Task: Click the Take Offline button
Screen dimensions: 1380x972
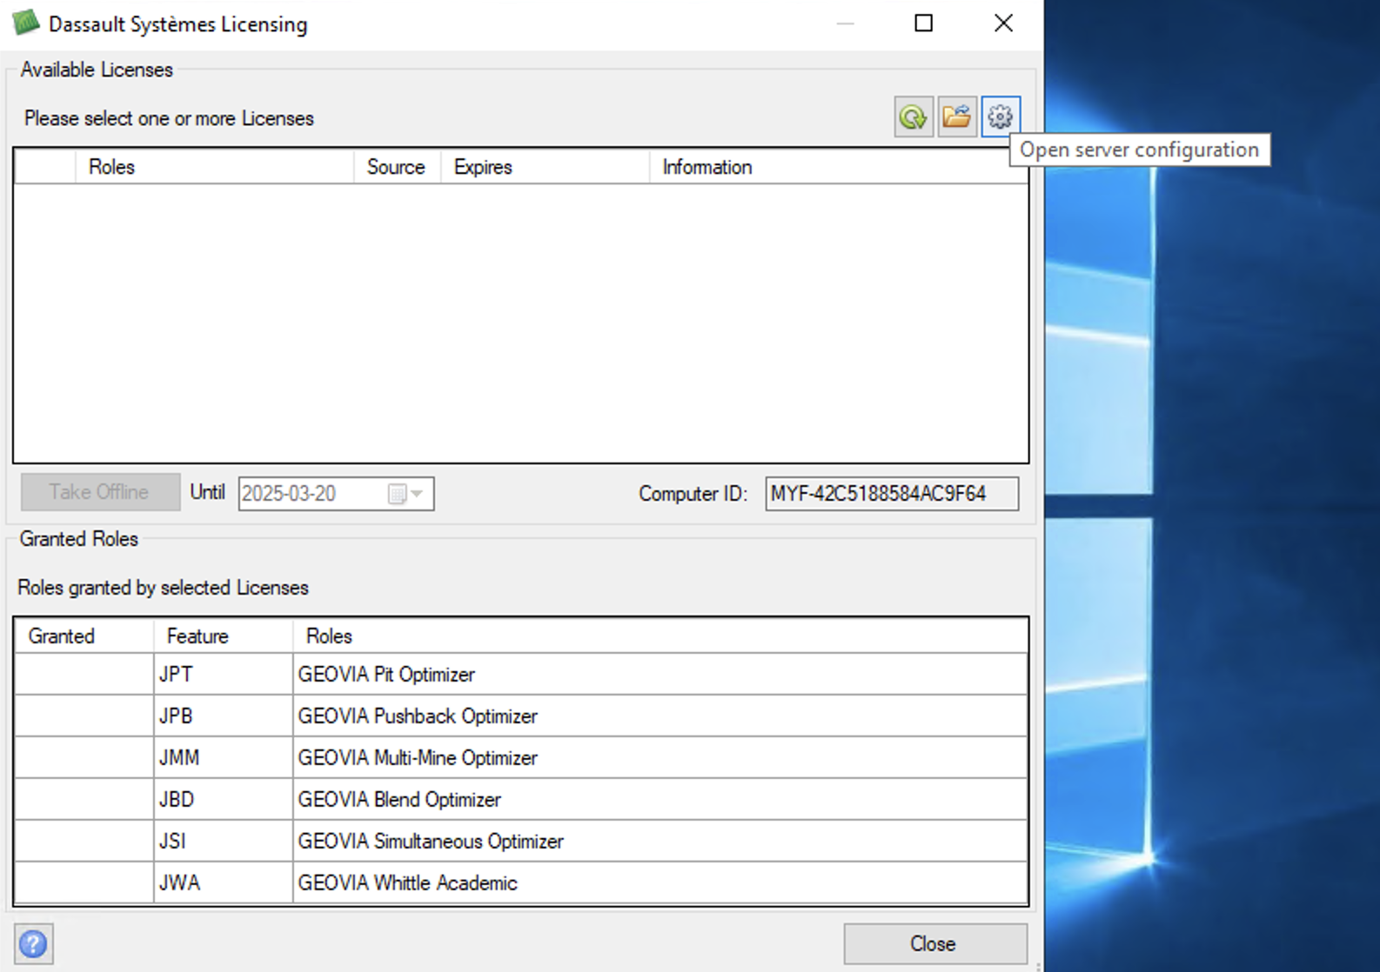Action: 100,492
